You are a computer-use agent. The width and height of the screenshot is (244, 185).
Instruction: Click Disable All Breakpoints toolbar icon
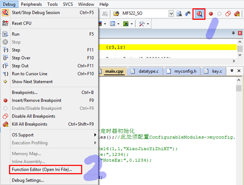tap(228, 14)
